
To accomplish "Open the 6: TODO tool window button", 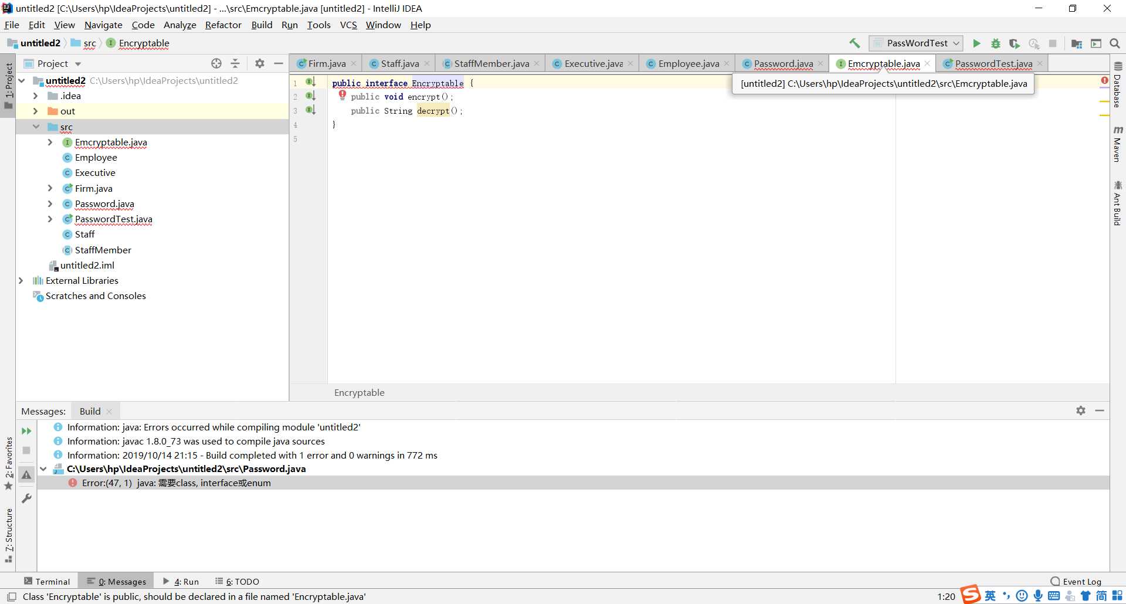I will 238,581.
